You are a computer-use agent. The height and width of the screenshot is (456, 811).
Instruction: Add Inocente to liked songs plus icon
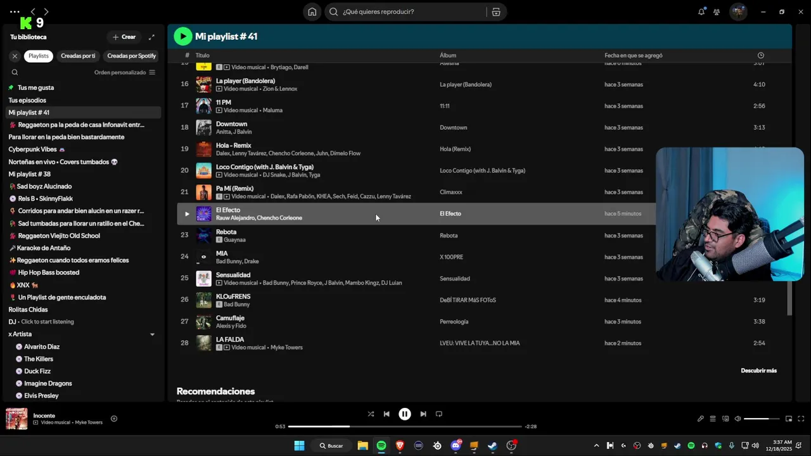(114, 419)
